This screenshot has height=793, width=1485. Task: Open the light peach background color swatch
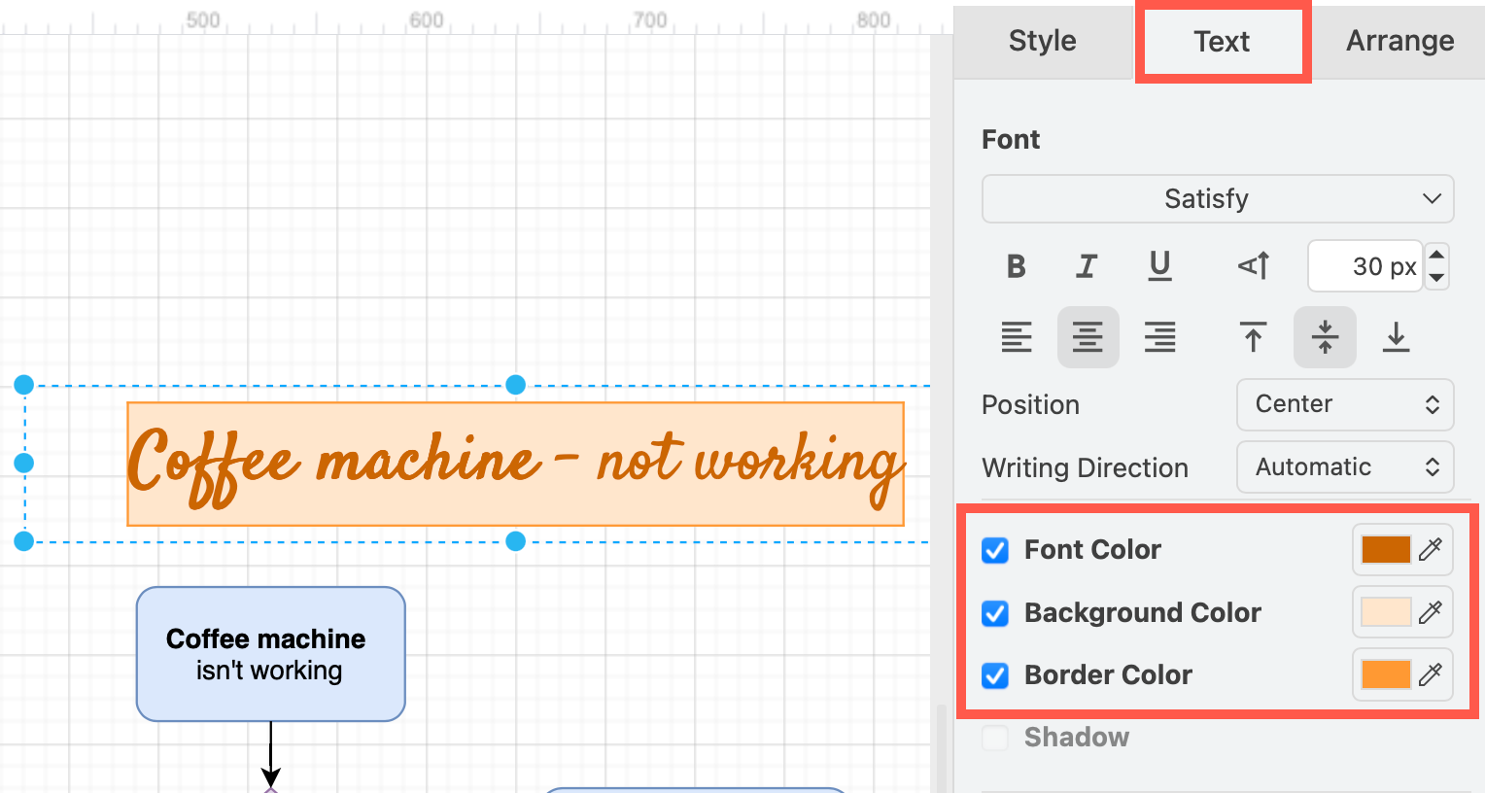1386,612
